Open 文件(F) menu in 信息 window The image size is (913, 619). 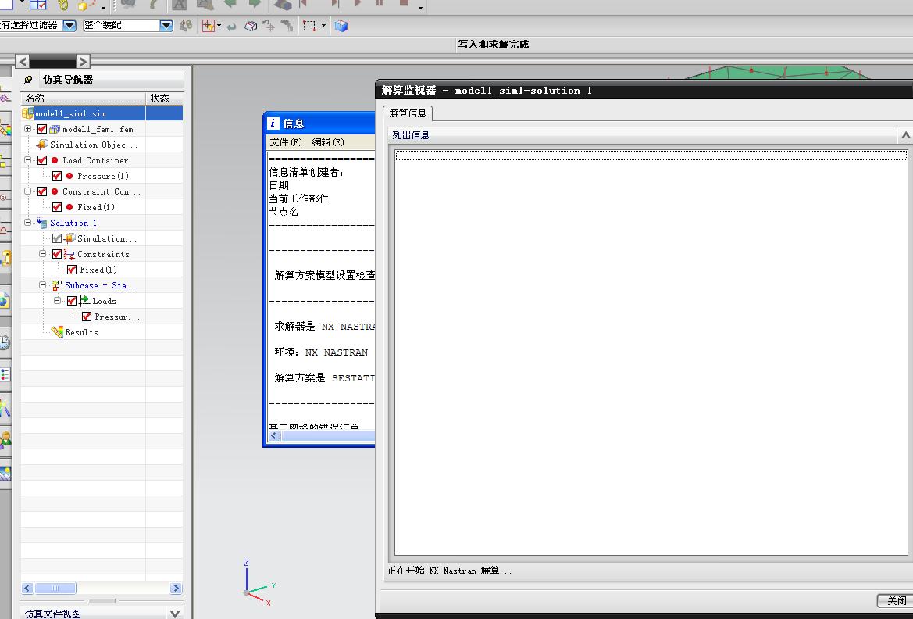pos(286,141)
